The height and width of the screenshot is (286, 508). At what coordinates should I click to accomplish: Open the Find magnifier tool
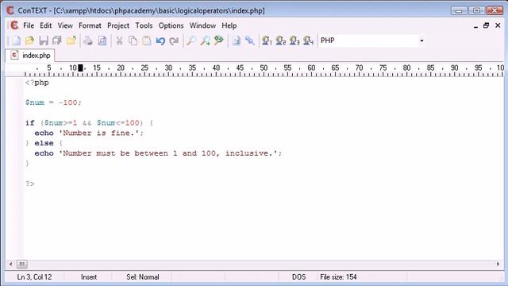tap(191, 41)
